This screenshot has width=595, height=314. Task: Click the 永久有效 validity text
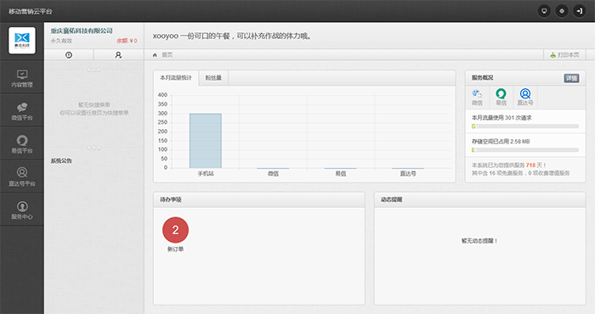tap(61, 41)
